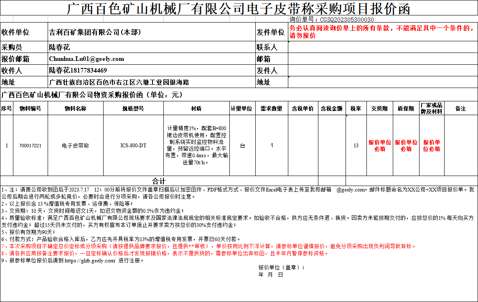478x302 pixels.
Task: Select the 发件单位 label cell
Action: (x=271, y=32)
